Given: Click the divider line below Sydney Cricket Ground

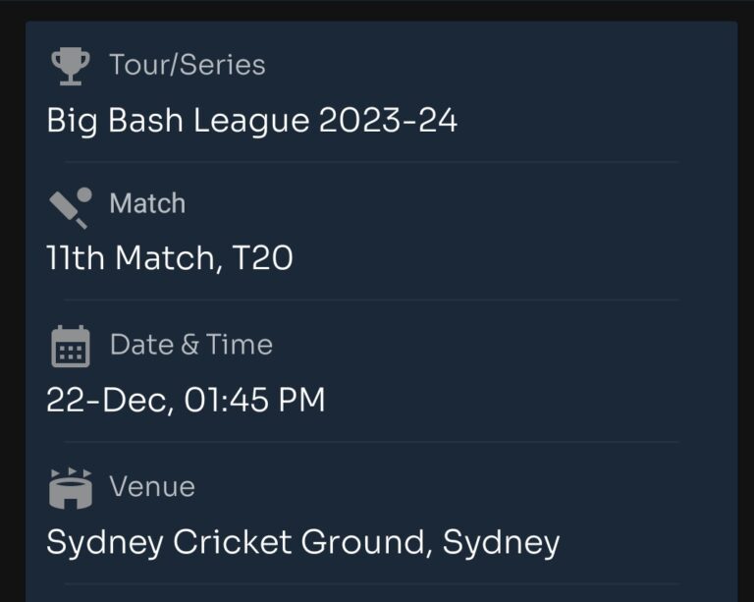Looking at the screenshot, I should pyautogui.click(x=371, y=583).
